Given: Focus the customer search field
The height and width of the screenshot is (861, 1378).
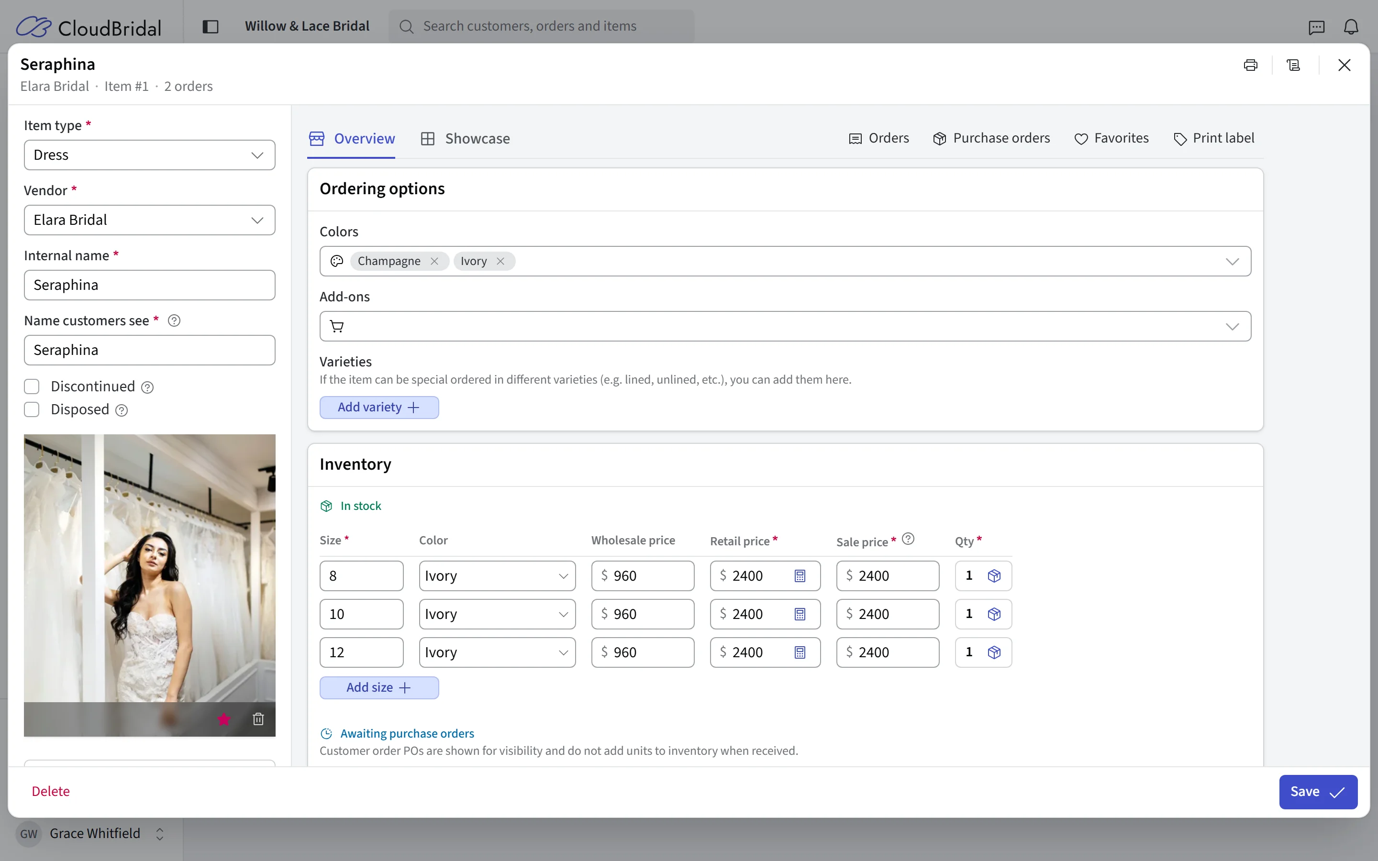Looking at the screenshot, I should pos(542,26).
